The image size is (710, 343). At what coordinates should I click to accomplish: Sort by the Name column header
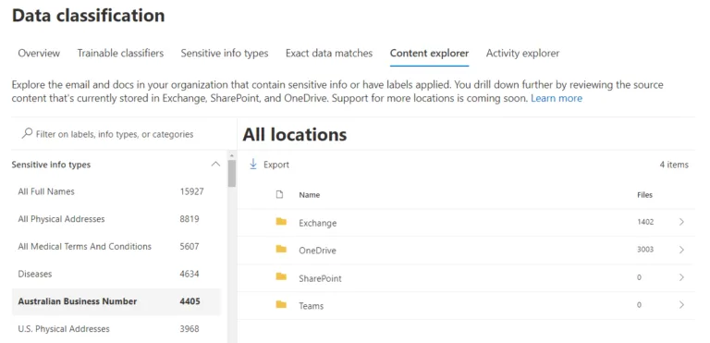tap(310, 195)
